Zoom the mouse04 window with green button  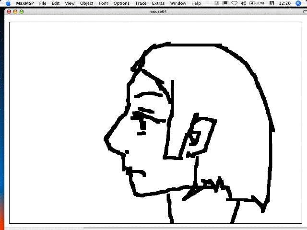[x=22, y=11]
